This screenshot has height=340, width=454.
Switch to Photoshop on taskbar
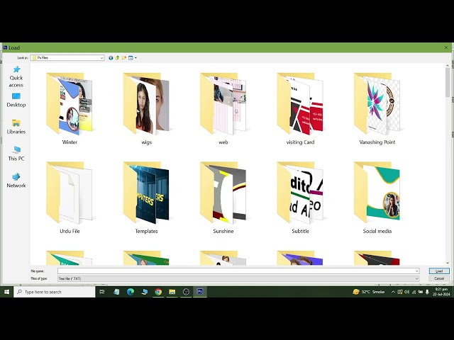click(200, 292)
